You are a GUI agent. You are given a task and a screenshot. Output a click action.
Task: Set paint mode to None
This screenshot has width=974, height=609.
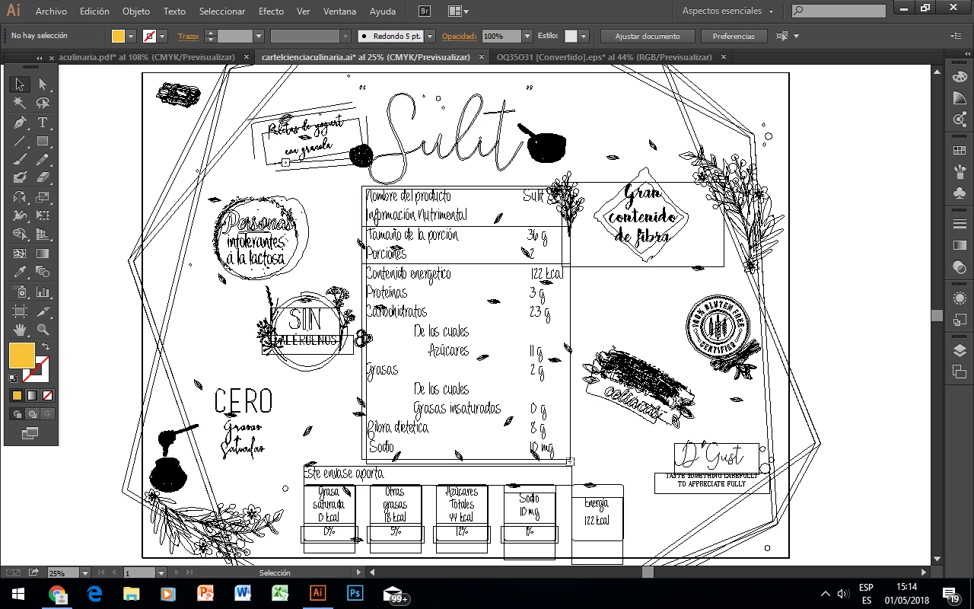[47, 396]
